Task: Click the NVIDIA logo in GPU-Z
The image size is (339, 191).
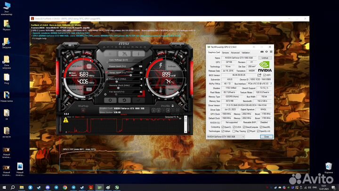Action: (265, 66)
